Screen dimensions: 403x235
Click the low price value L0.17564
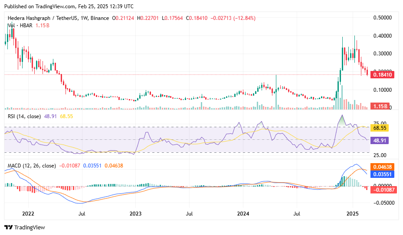click(172, 18)
